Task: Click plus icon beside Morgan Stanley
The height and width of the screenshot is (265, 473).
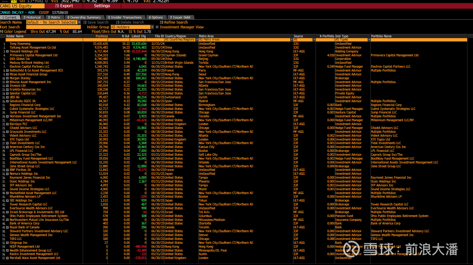Action: point(7,78)
